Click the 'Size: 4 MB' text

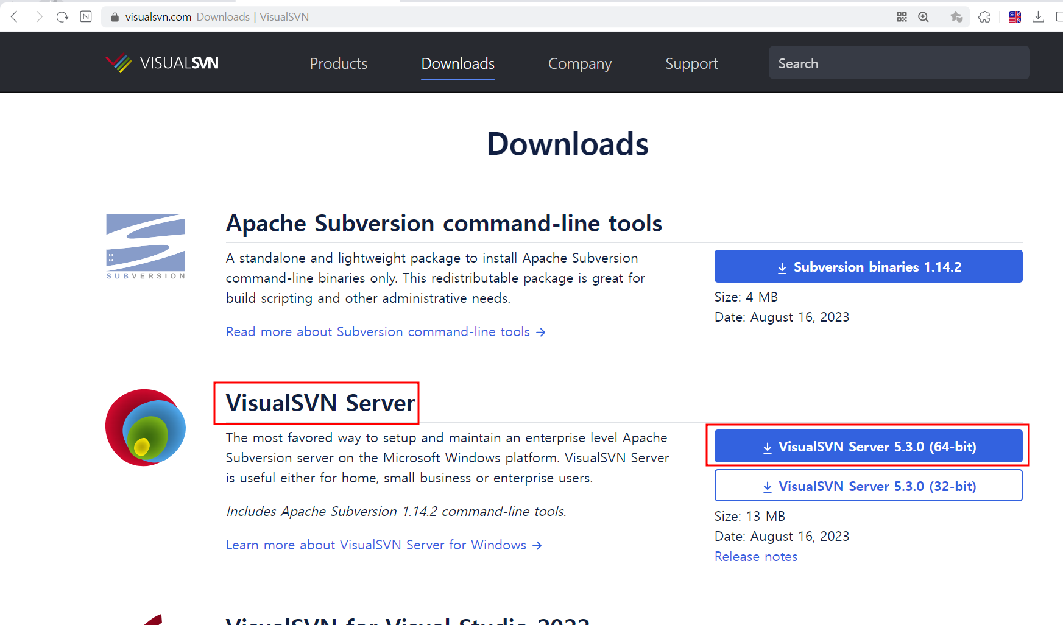pos(746,297)
